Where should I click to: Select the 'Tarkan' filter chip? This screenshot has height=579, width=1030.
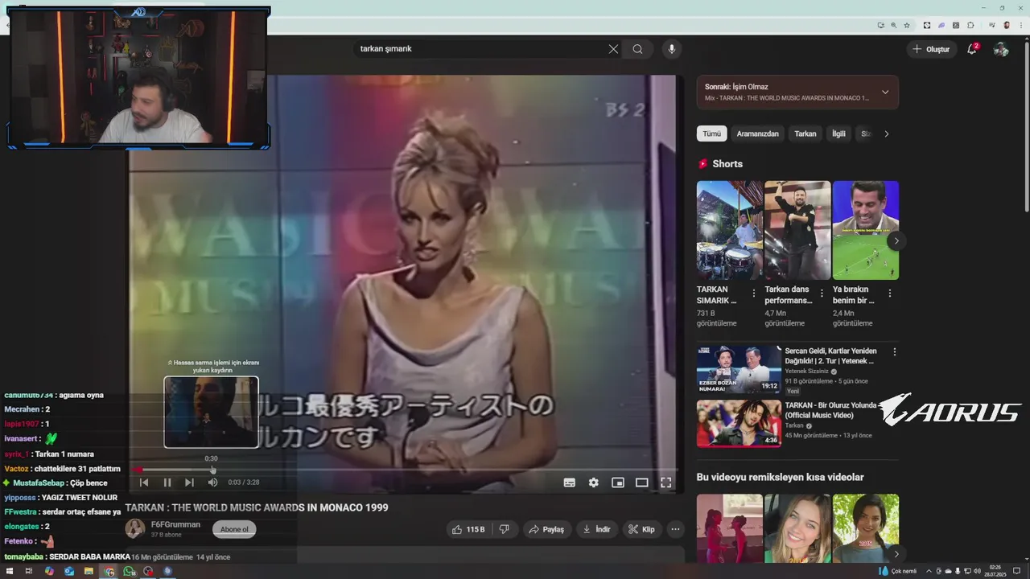point(805,133)
